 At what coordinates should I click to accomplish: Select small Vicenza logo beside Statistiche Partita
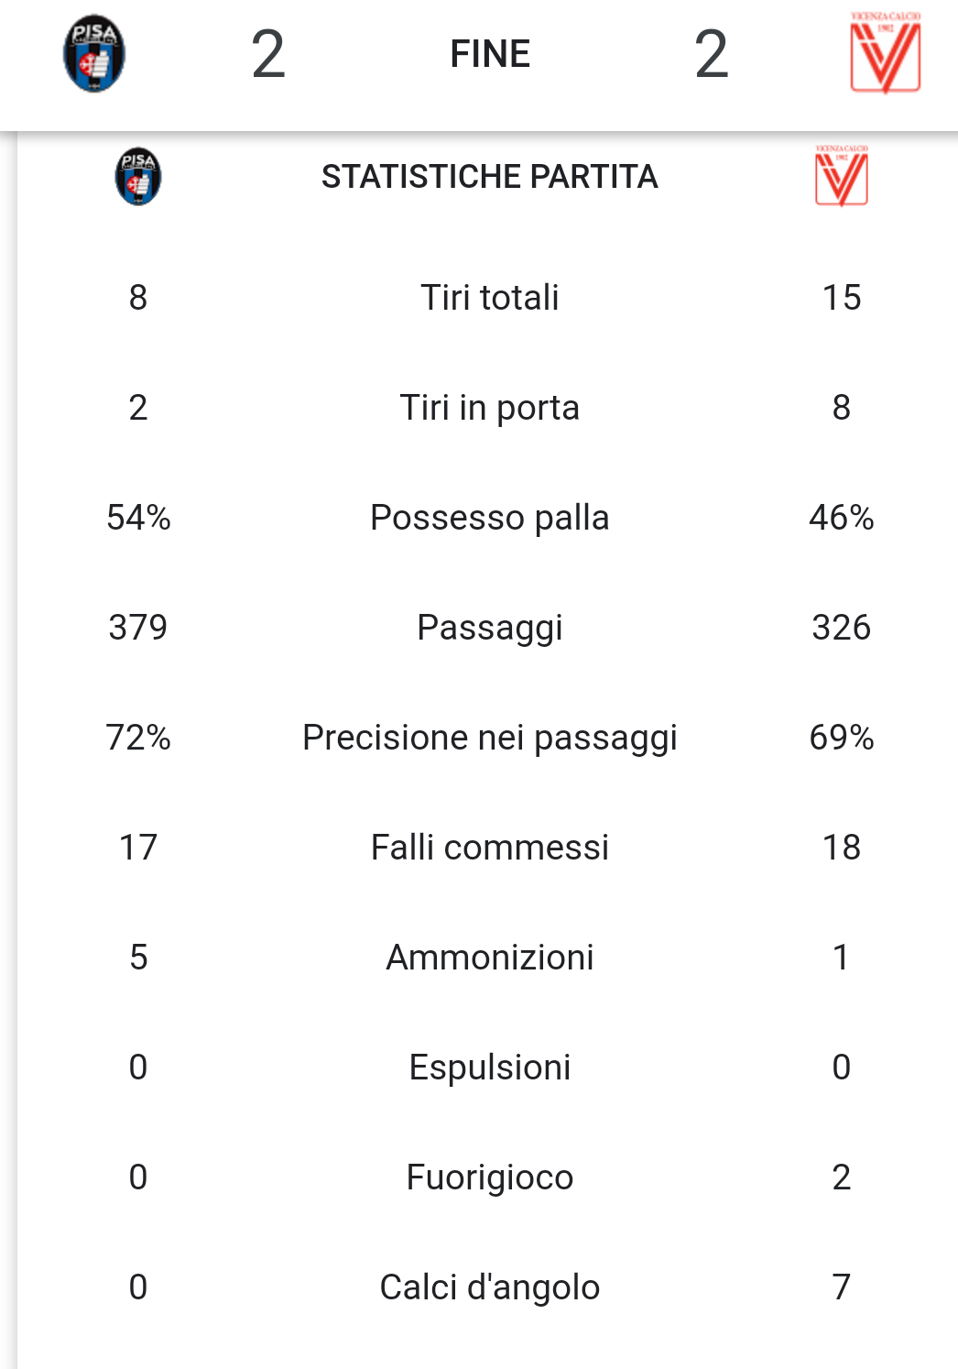[841, 176]
